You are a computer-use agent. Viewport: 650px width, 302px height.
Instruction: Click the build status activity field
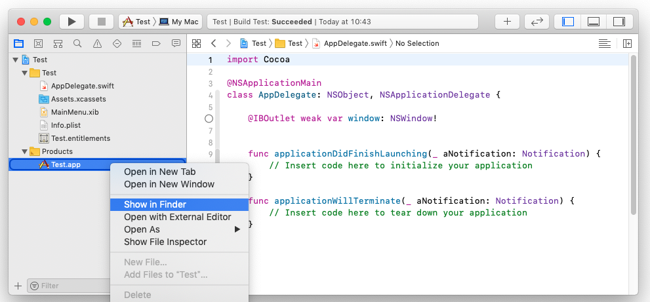[343, 22]
